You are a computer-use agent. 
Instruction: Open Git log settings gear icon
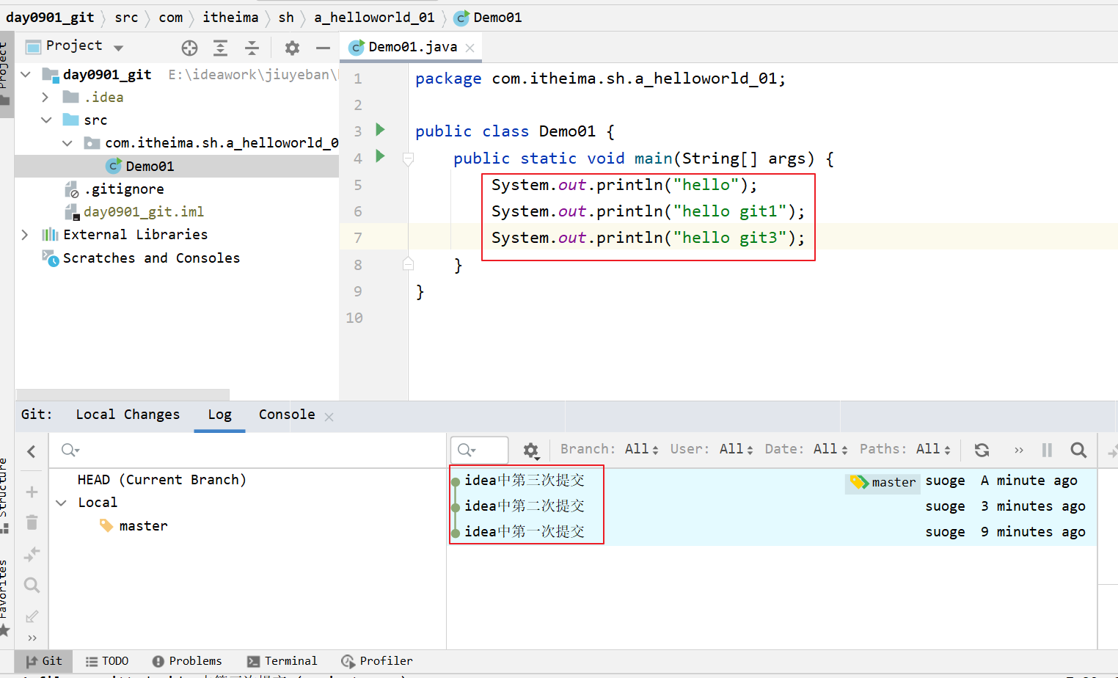click(x=530, y=451)
